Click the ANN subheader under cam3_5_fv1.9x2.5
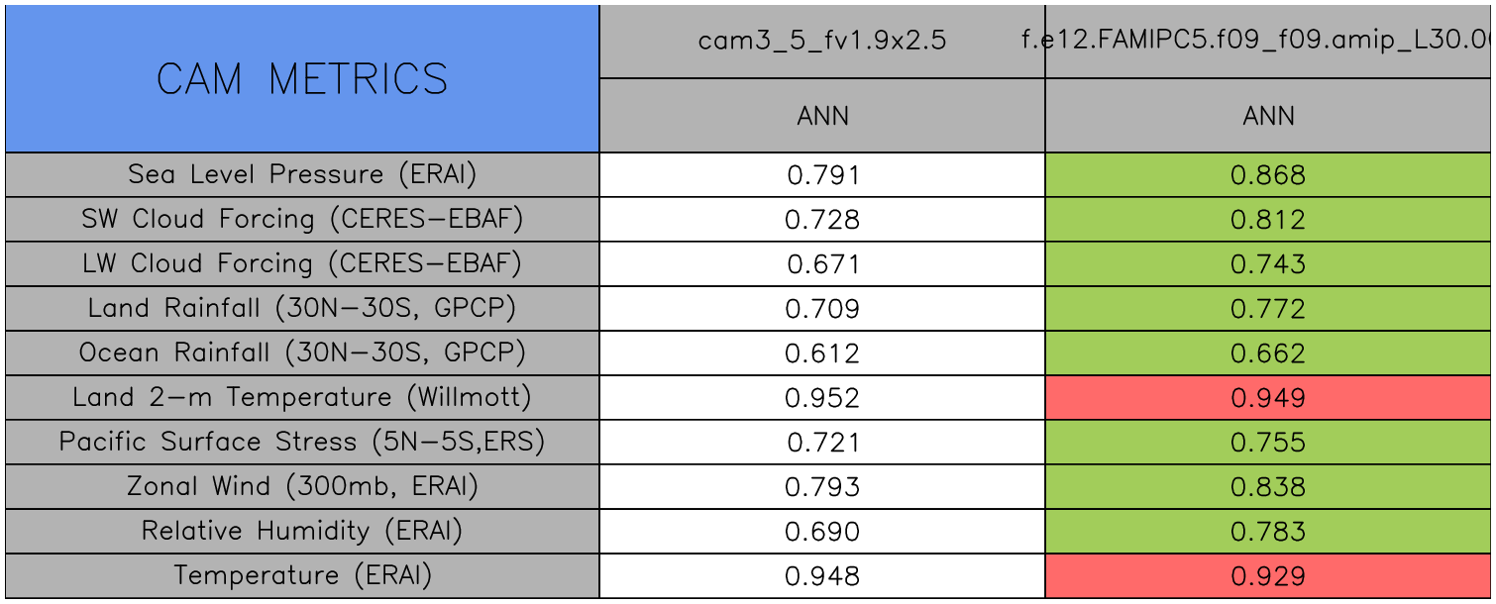The image size is (1496, 604). (822, 116)
